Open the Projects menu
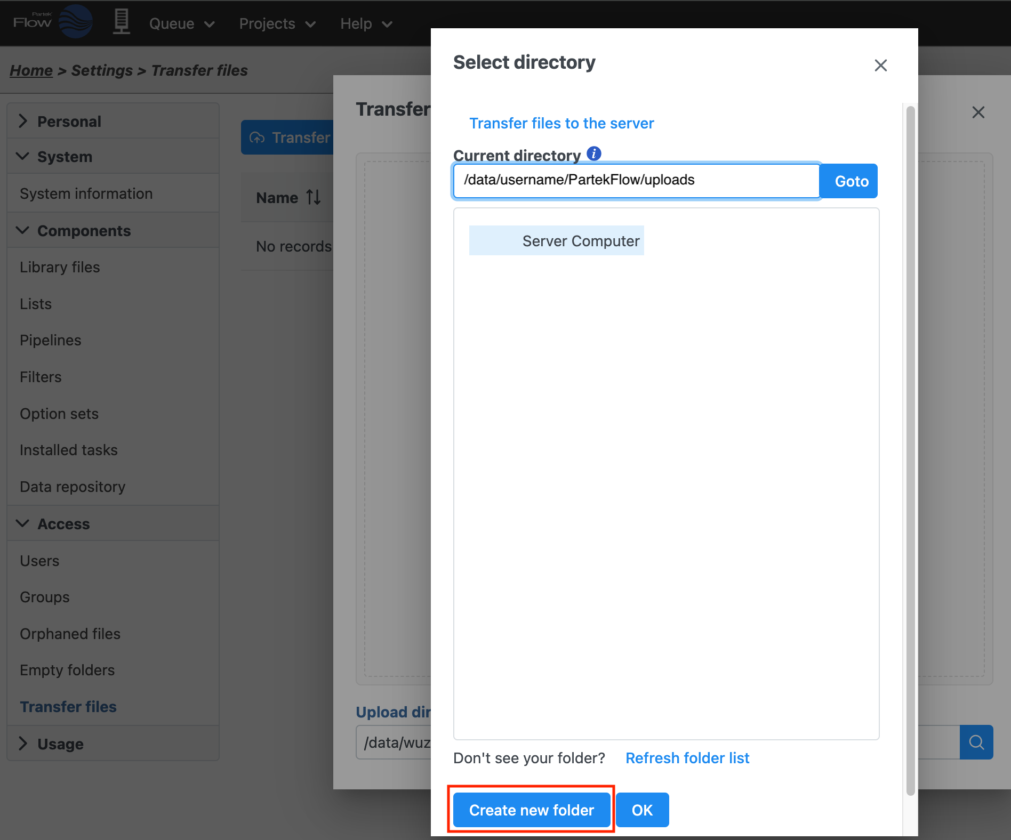This screenshot has width=1011, height=840. [277, 24]
